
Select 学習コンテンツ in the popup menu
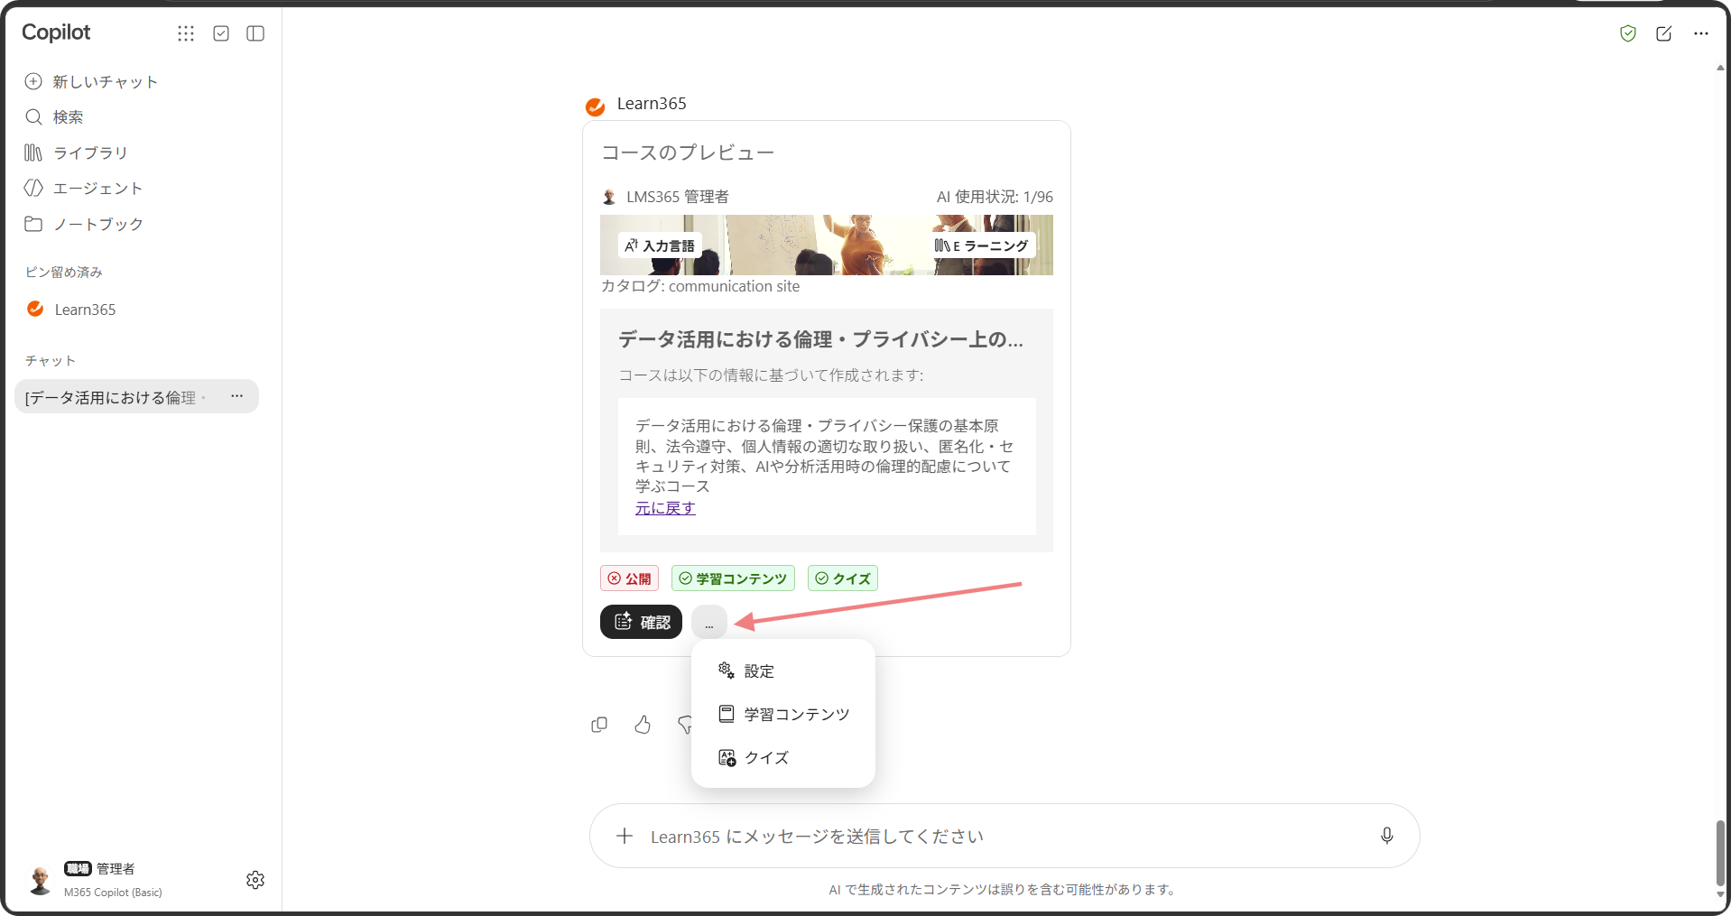[x=783, y=715]
